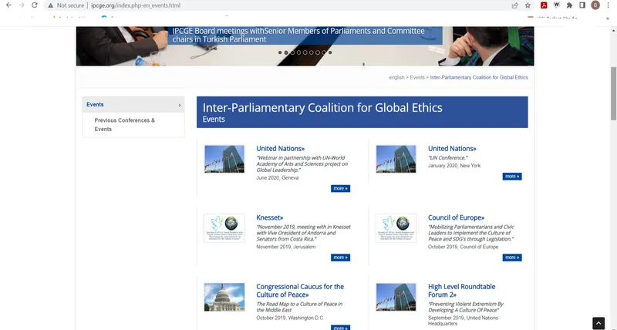The width and height of the screenshot is (617, 330).
Task: Open the Council of Europe event title
Action: coord(456,218)
